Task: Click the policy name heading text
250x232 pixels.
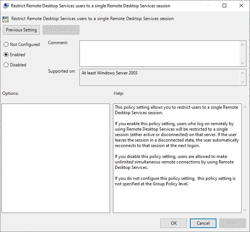Action: [x=93, y=19]
